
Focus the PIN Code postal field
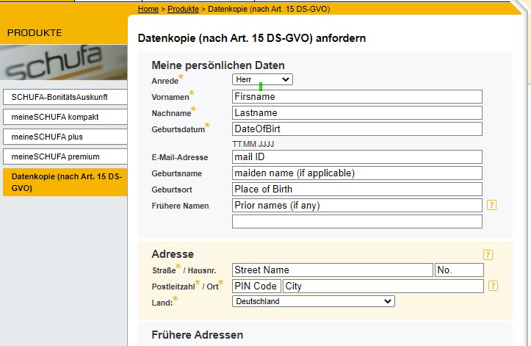pyautogui.click(x=256, y=286)
